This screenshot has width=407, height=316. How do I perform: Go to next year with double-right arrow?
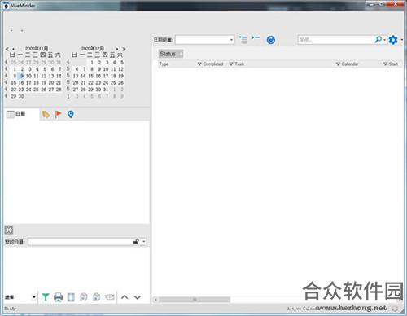pos(124,49)
